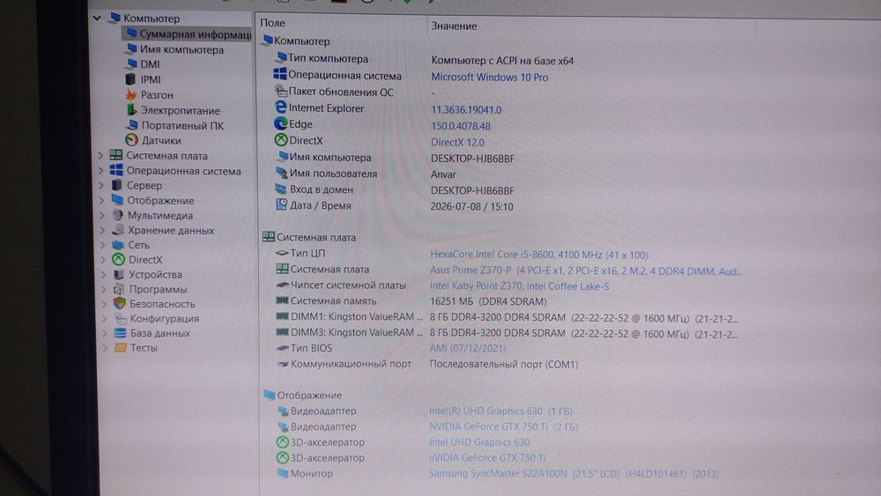881x496 pixels.
Task: Open Intel Kaby Point Z370 chipset link
Action: [x=519, y=286]
